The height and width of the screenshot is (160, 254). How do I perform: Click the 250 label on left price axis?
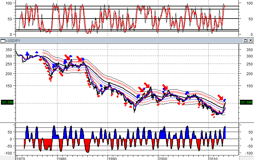(9, 64)
